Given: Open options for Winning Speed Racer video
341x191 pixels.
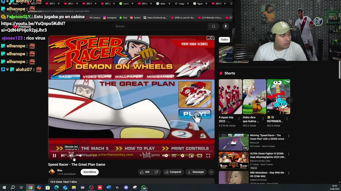Looking at the screenshot, I should click(x=289, y=136).
